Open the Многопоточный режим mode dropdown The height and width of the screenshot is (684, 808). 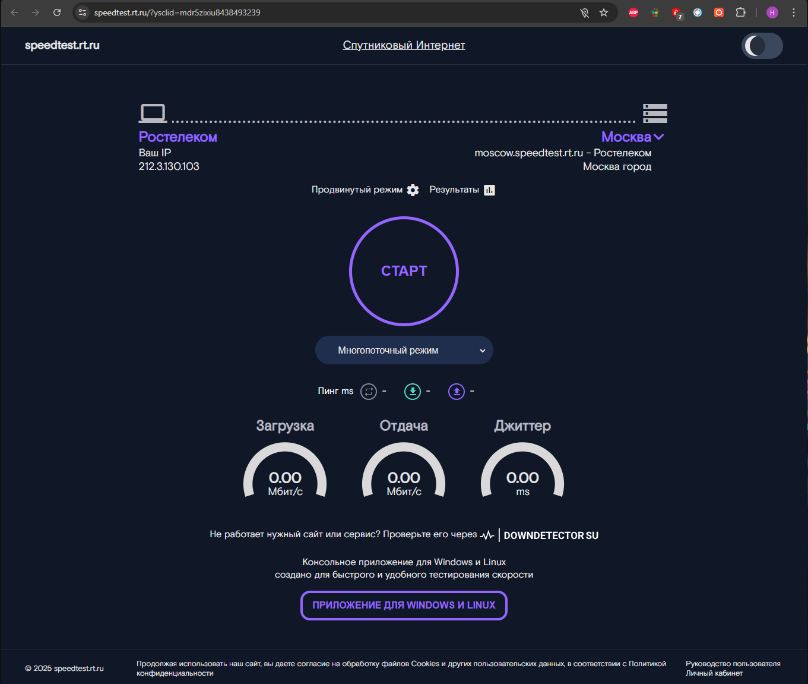[x=404, y=351]
